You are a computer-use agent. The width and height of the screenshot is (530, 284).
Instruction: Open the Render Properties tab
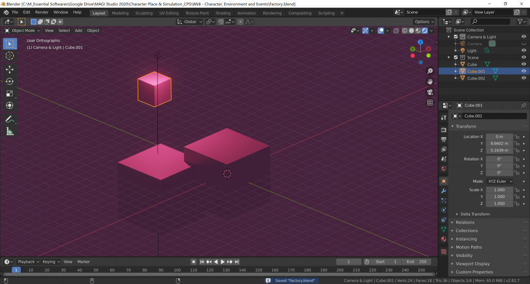(x=444, y=130)
